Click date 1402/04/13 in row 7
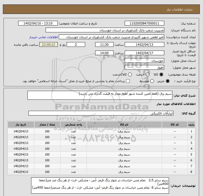Viewport: 203px width, 196px height. [x=21, y=166]
